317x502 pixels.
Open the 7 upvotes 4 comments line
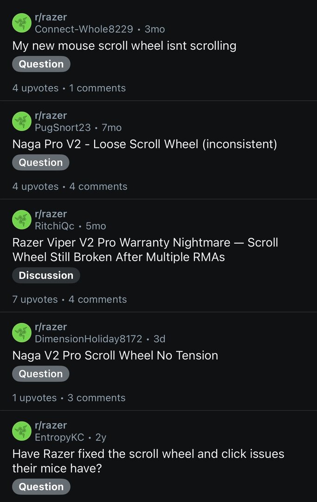tap(70, 299)
